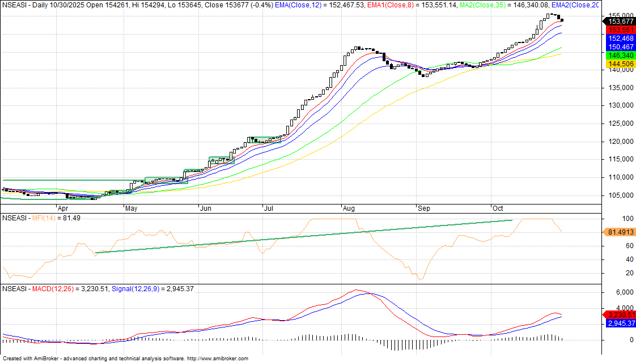Screen dimensions: 636x362
Task: Click the blue 2,945.37 Signal value tag
Action: pos(619,323)
